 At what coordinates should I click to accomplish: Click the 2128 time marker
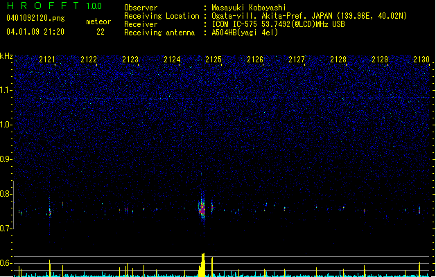[x=338, y=60]
